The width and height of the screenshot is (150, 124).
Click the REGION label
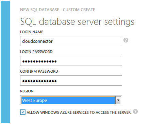(27, 91)
